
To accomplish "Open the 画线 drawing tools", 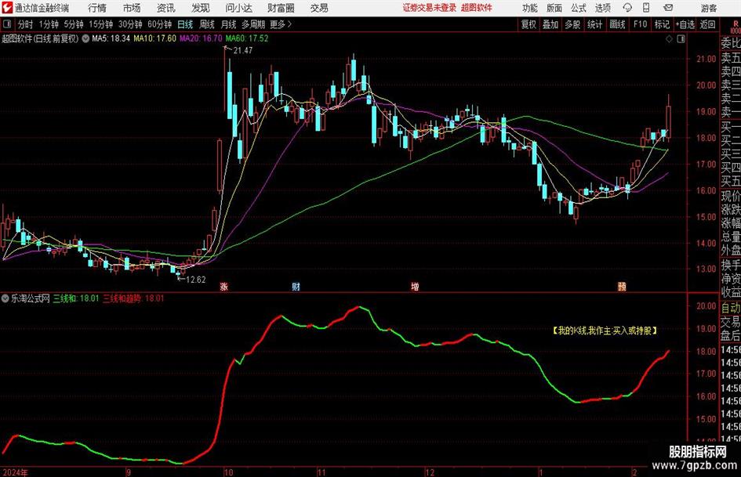I will (x=617, y=24).
